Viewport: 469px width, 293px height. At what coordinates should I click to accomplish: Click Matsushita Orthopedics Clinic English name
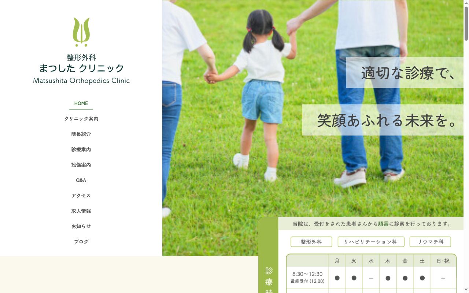[x=81, y=81]
